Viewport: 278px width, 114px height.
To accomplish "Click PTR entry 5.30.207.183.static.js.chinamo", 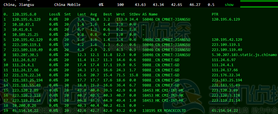I will 244,55.
